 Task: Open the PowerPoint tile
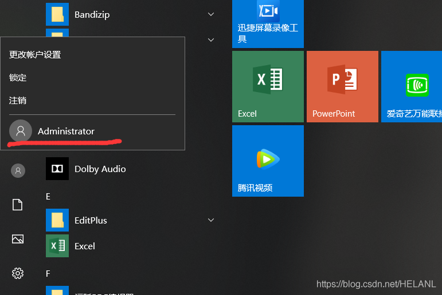342,87
